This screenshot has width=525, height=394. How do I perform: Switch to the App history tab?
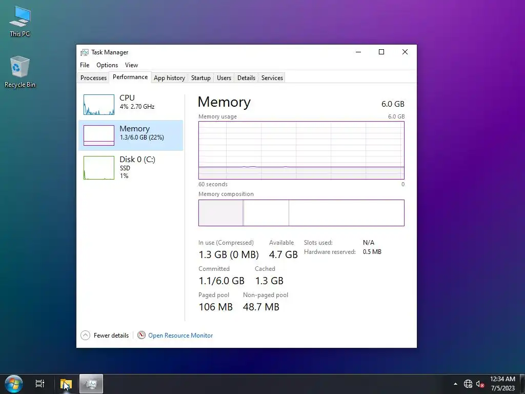169,78
